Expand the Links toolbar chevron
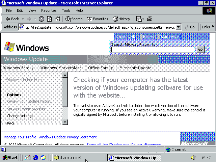 tap(213, 26)
